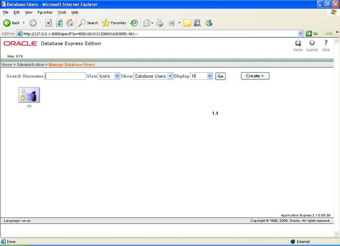340x246 pixels.
Task: Open the Favorites star toolbar button
Action: coord(114,23)
